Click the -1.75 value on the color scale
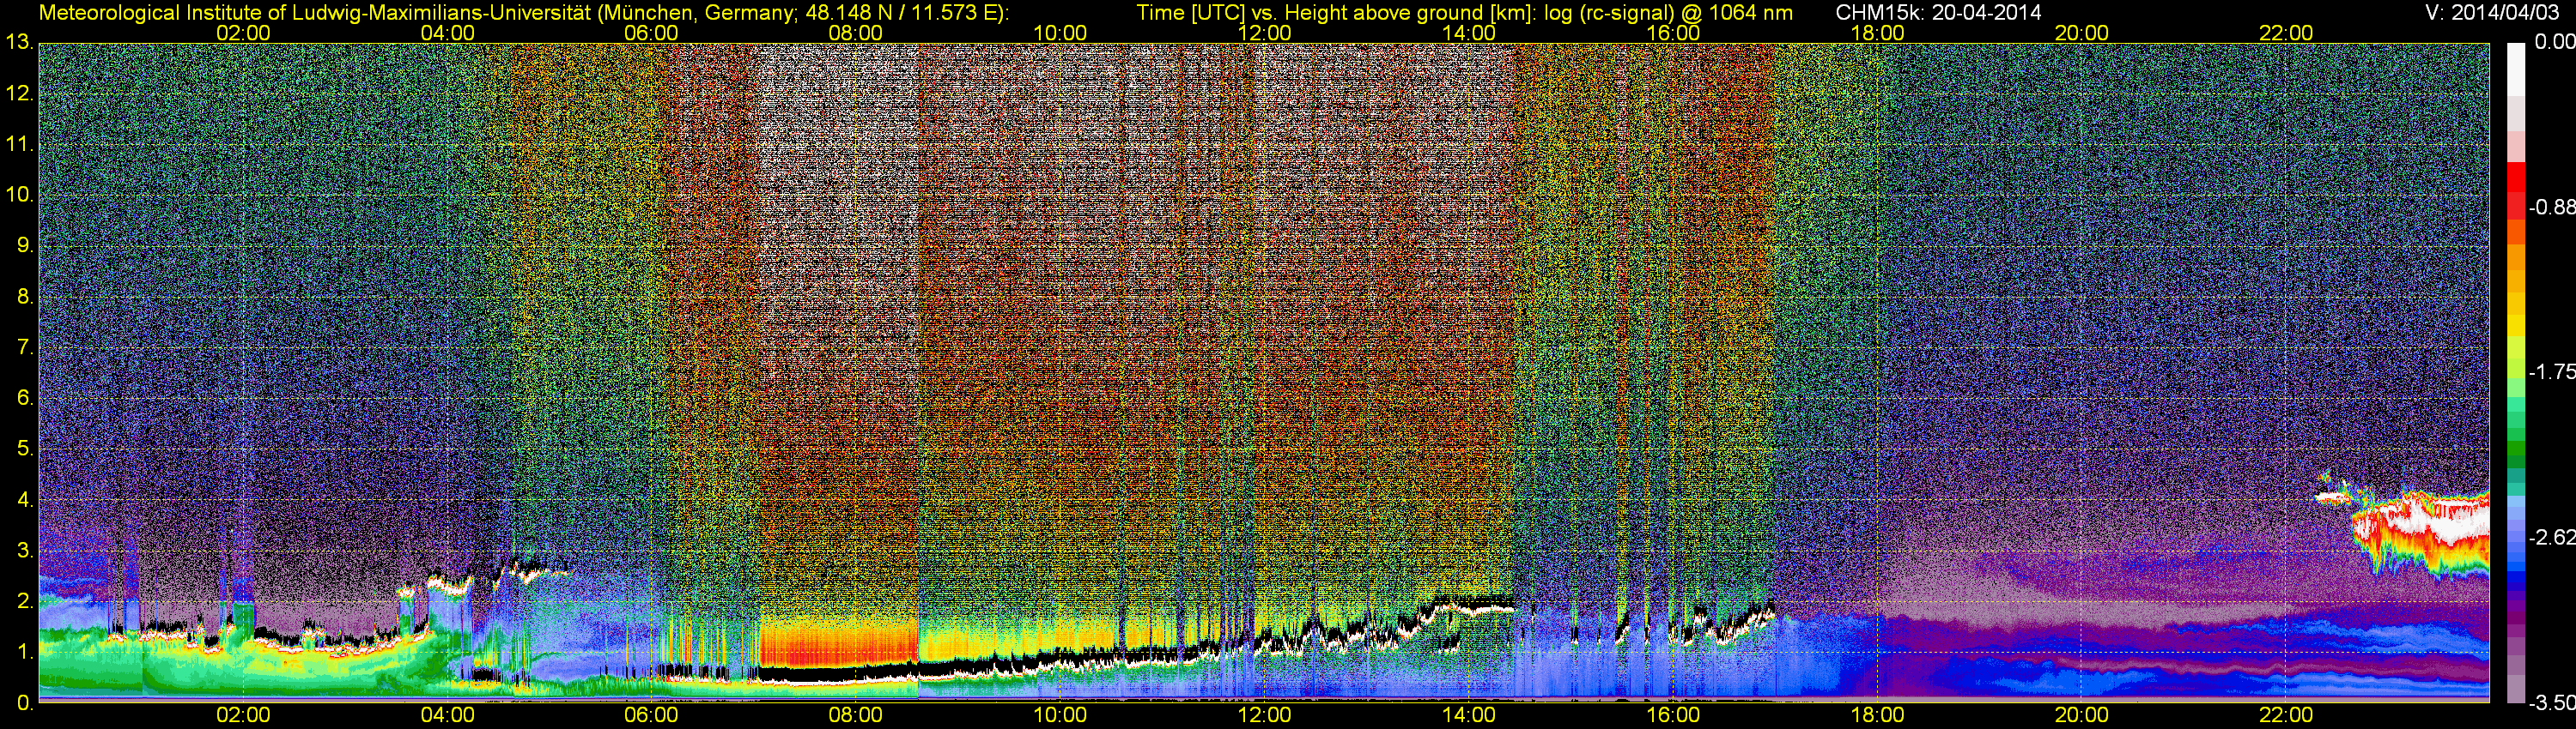This screenshot has height=729, width=2576. pyautogui.click(x=2552, y=372)
